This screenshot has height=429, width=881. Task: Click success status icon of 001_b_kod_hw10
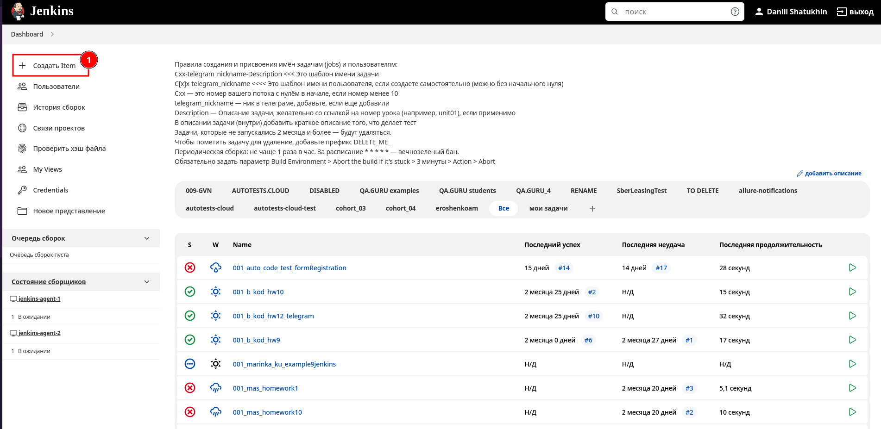pyautogui.click(x=190, y=292)
